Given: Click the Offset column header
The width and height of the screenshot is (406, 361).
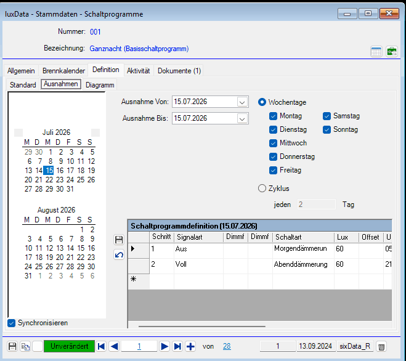Looking at the screenshot, I should pyautogui.click(x=371, y=237).
